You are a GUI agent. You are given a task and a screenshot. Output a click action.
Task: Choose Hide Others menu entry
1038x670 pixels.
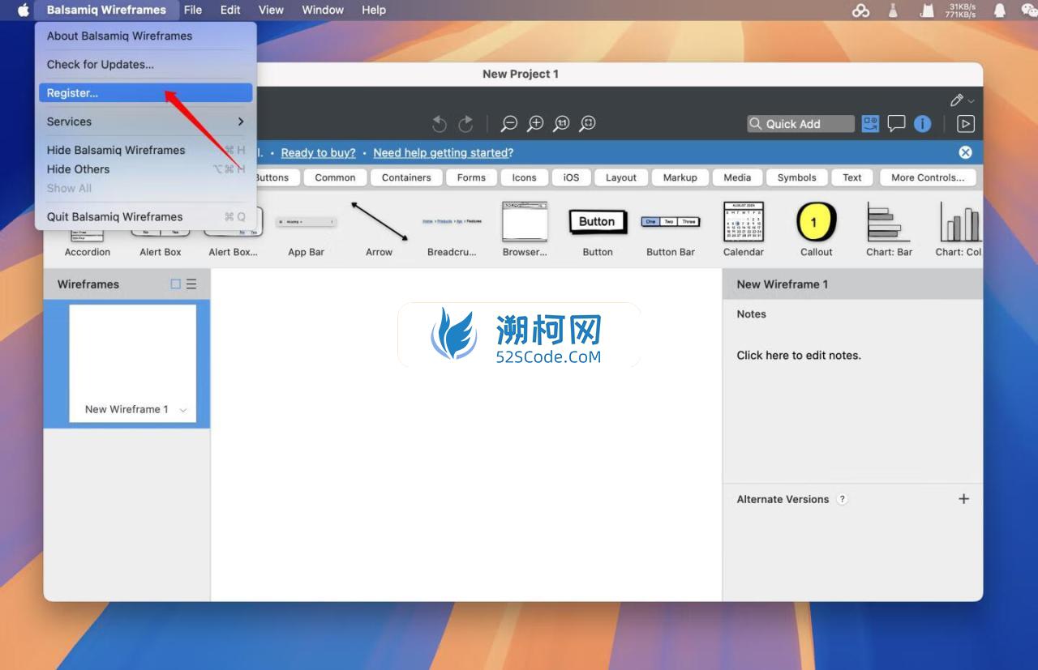(x=146, y=169)
